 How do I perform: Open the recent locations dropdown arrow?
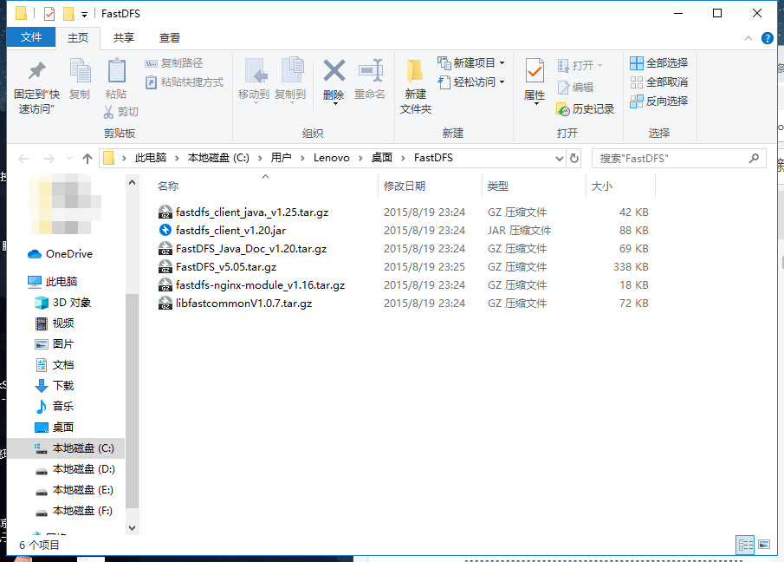click(x=69, y=159)
